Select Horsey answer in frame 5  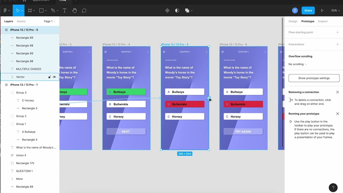[x=185, y=117]
